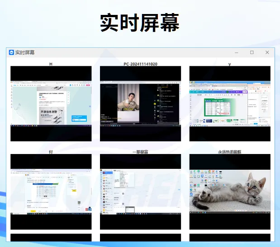Open the live screen thumbnail of 付
The image size is (280, 247).
(51, 192)
